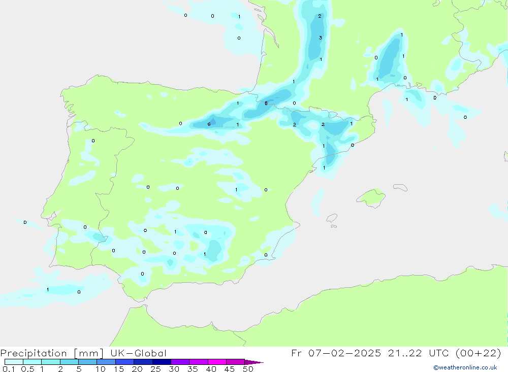Select the 25–30 mm dark navy swatch
508x372 pixels.
tap(162, 362)
